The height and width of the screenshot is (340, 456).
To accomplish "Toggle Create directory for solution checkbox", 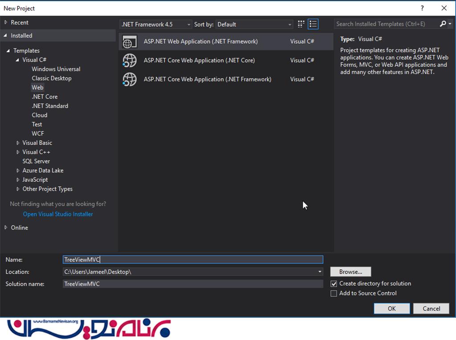I will tap(334, 284).
